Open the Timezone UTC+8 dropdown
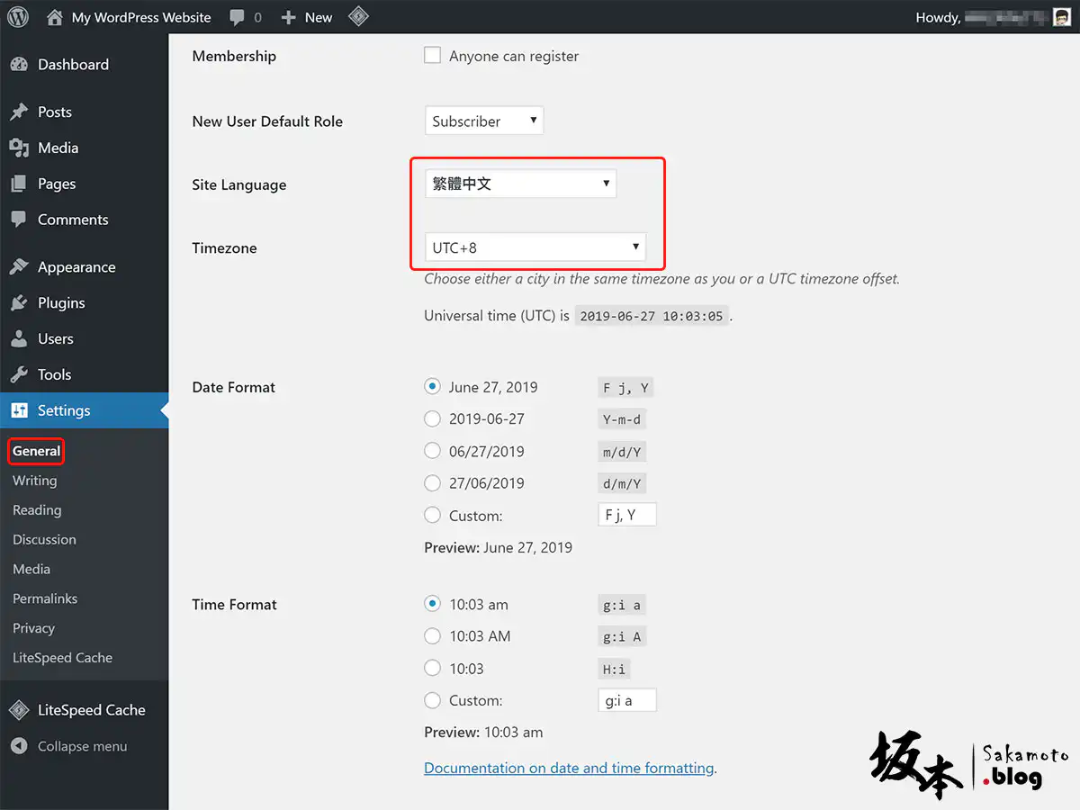Image resolution: width=1080 pixels, height=810 pixels. pyautogui.click(x=535, y=247)
